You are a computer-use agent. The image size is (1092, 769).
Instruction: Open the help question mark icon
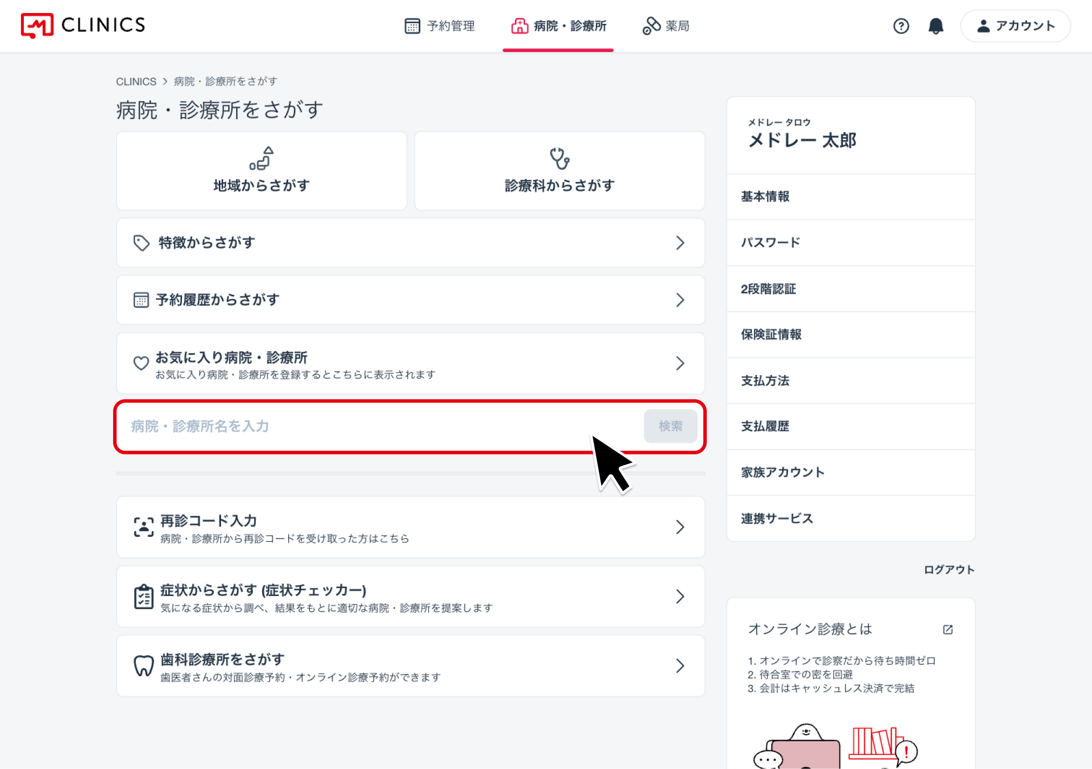click(901, 26)
